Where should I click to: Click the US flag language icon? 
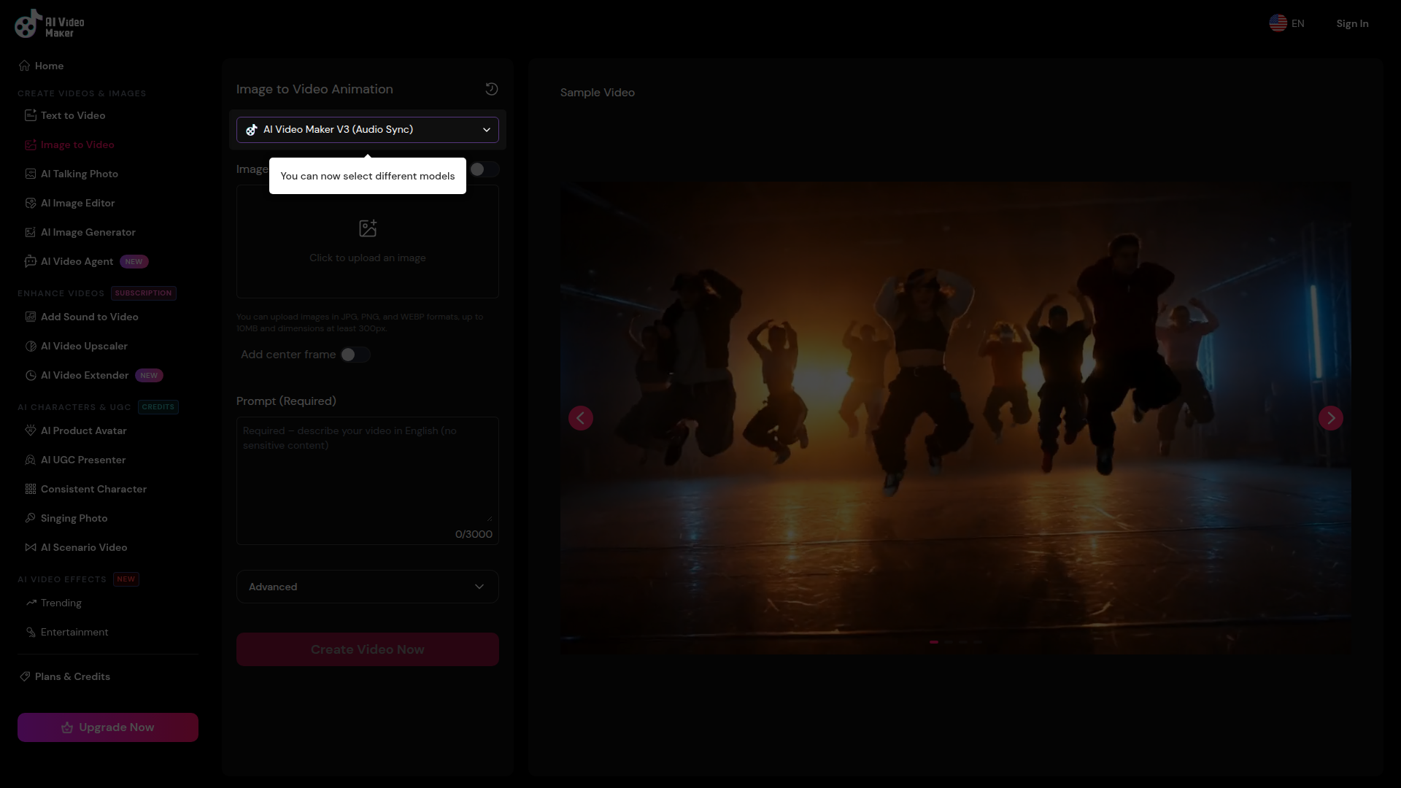1278,23
